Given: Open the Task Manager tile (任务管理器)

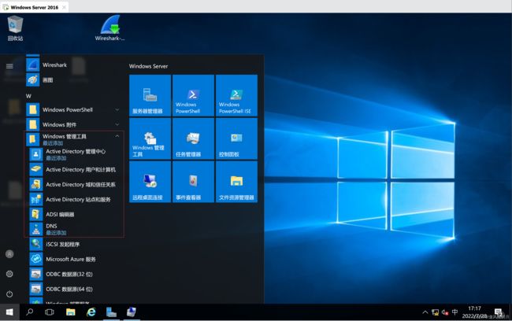Looking at the screenshot, I should click(x=193, y=138).
